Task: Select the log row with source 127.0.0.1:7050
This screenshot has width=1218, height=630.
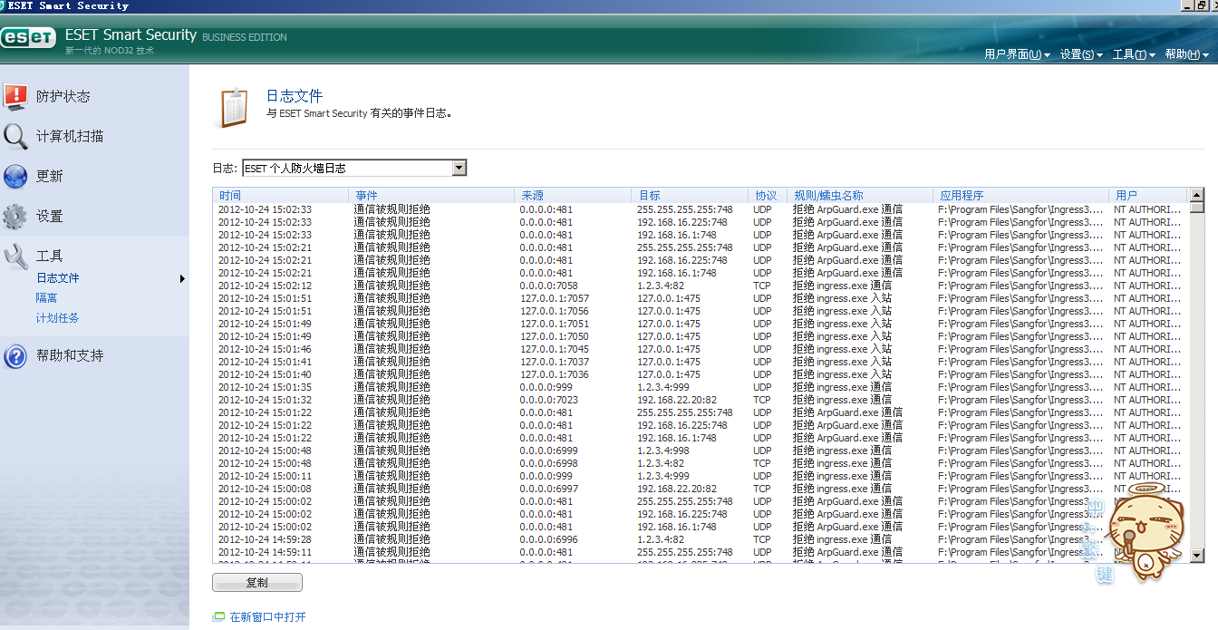Action: (x=700, y=336)
